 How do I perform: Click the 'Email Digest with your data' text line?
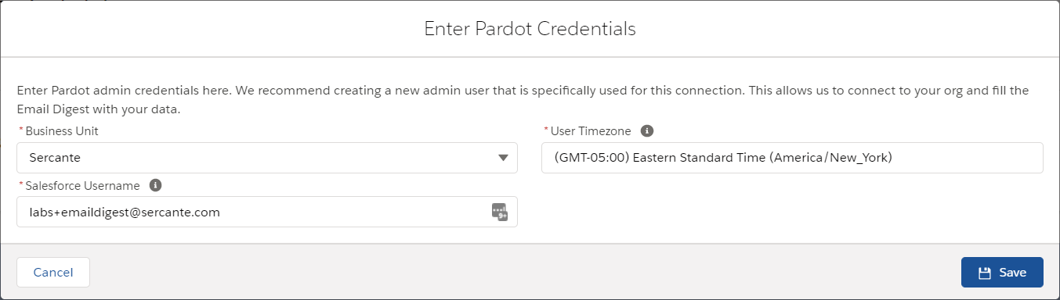pos(99,109)
